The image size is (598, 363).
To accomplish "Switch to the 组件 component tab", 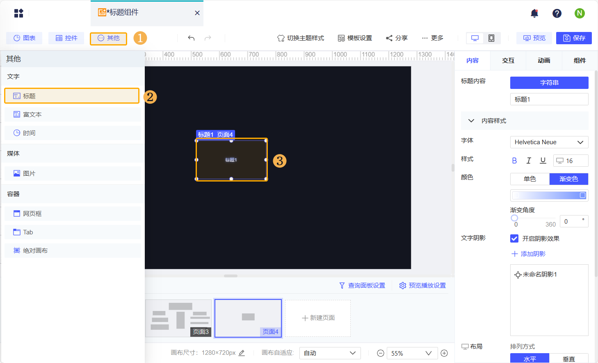I will click(580, 61).
